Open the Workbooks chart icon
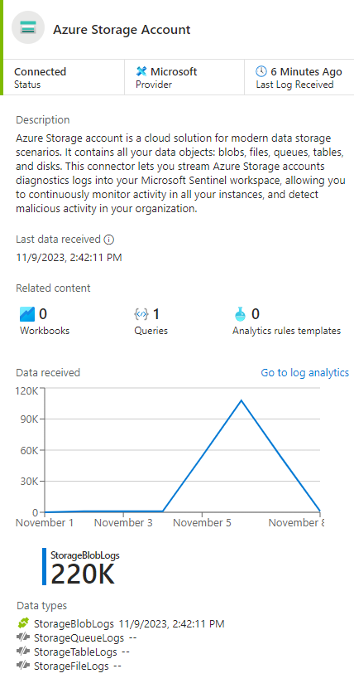Viewport: 354px width, 688px height. click(27, 314)
